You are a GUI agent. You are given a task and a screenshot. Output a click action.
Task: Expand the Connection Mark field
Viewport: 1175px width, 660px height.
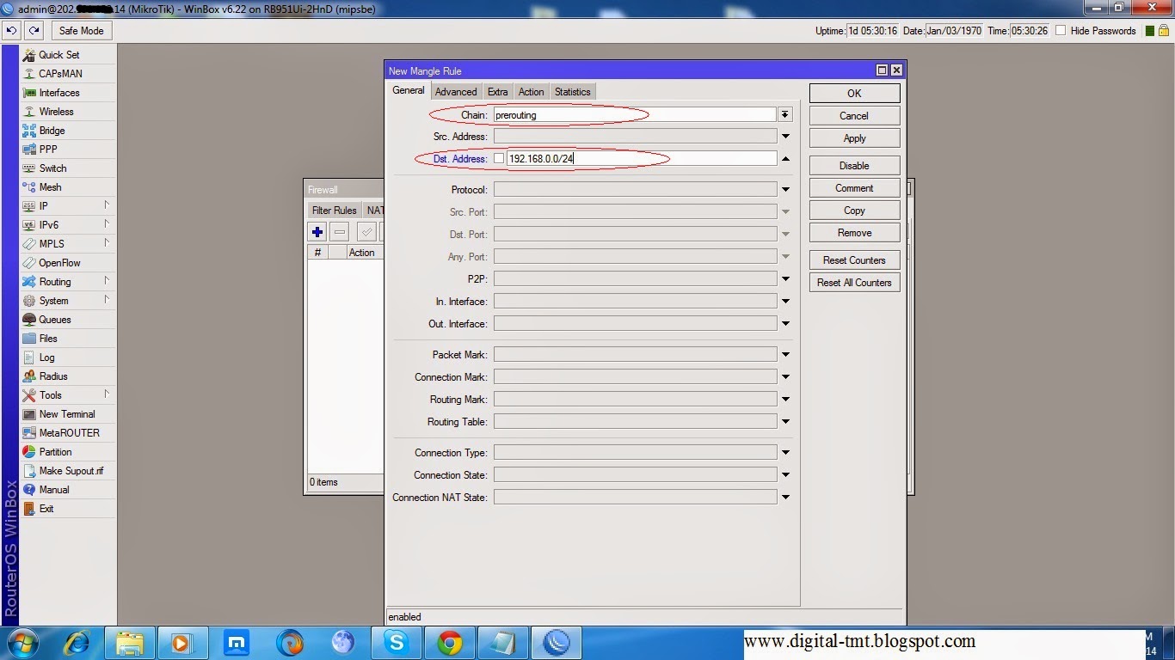pyautogui.click(x=785, y=377)
